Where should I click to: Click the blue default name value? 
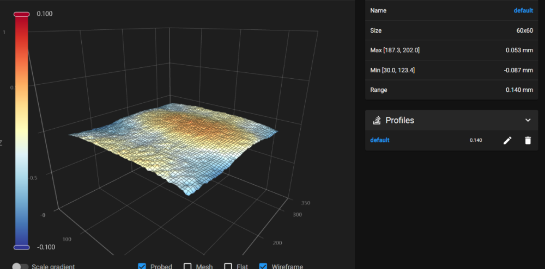(523, 10)
